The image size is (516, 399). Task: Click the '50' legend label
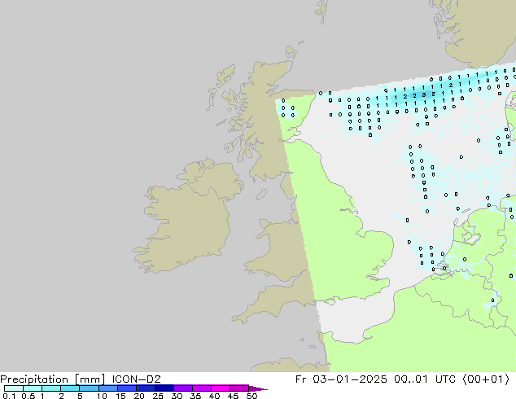point(251,396)
